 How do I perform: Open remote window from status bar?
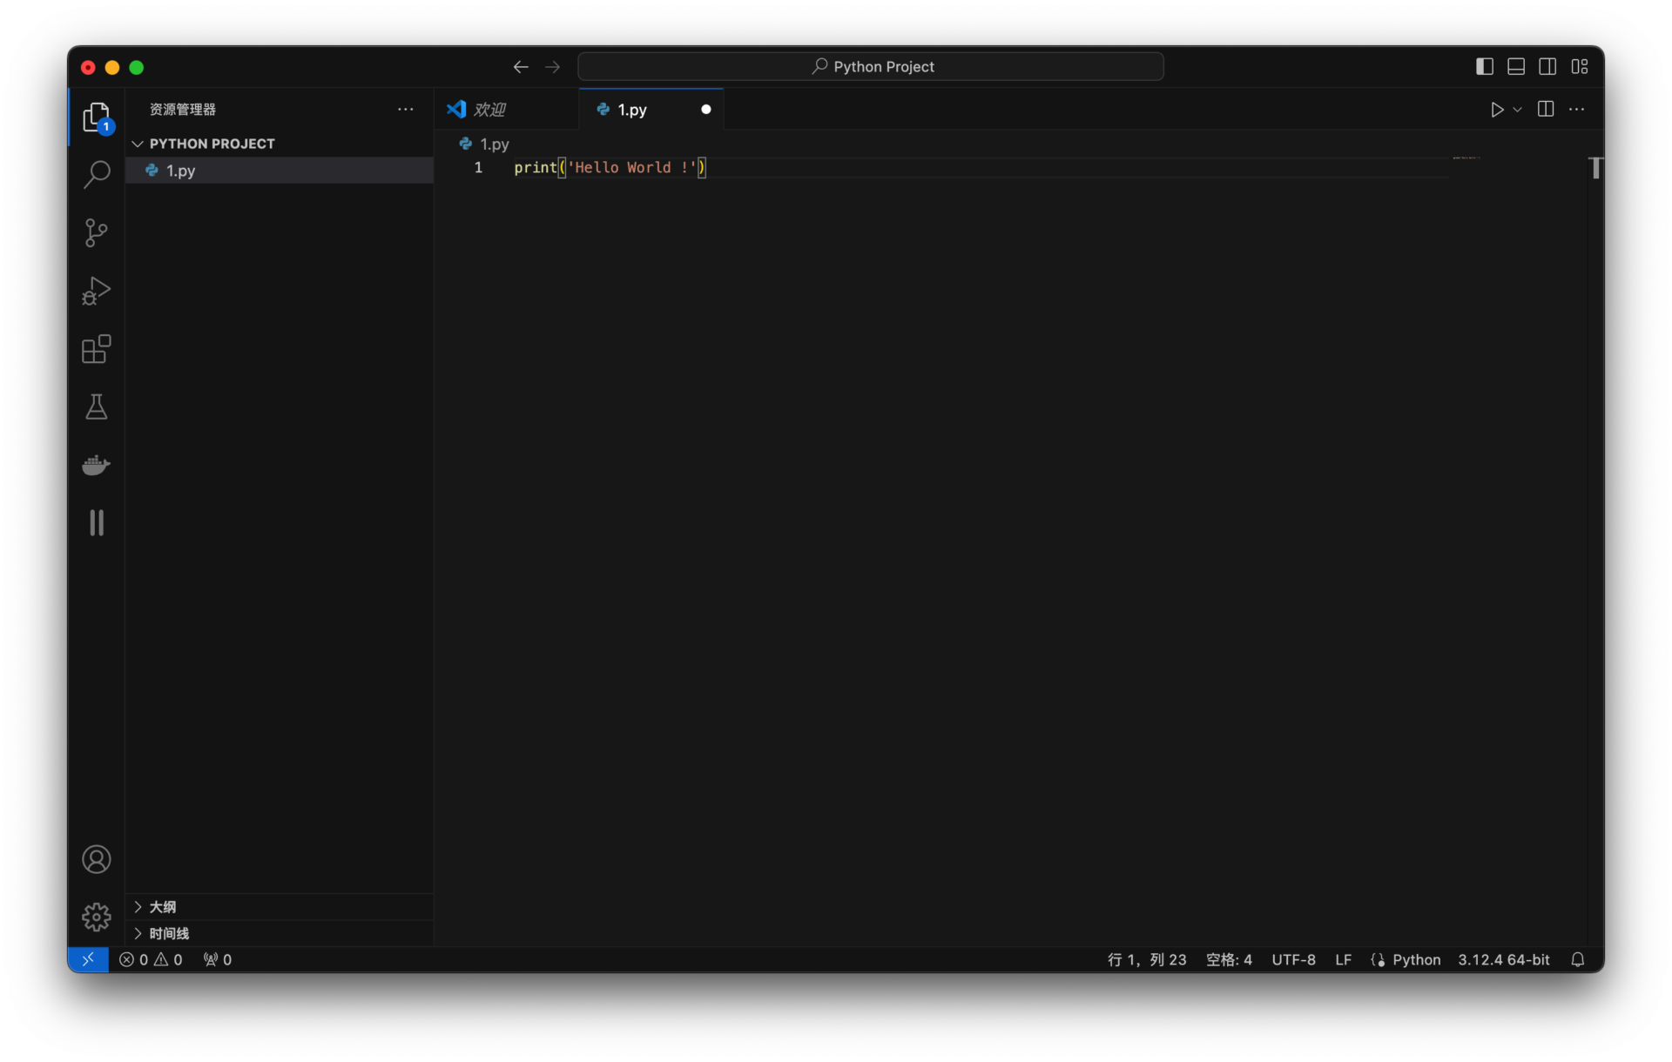88,959
